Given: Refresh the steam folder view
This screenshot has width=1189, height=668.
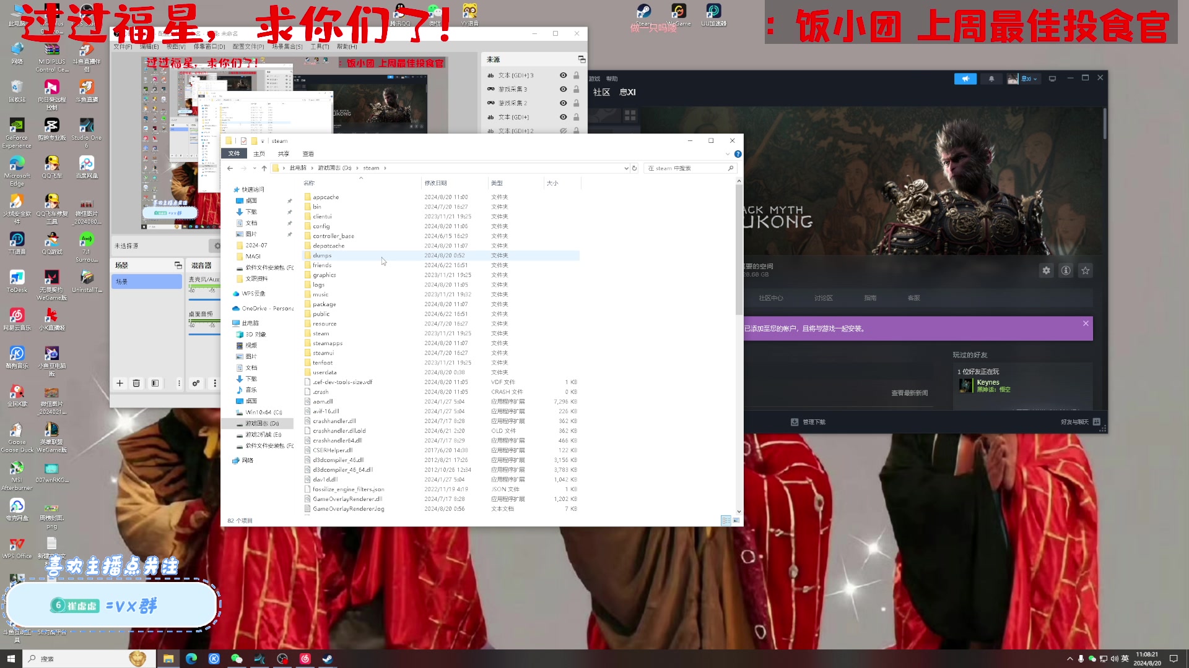Looking at the screenshot, I should (x=634, y=168).
